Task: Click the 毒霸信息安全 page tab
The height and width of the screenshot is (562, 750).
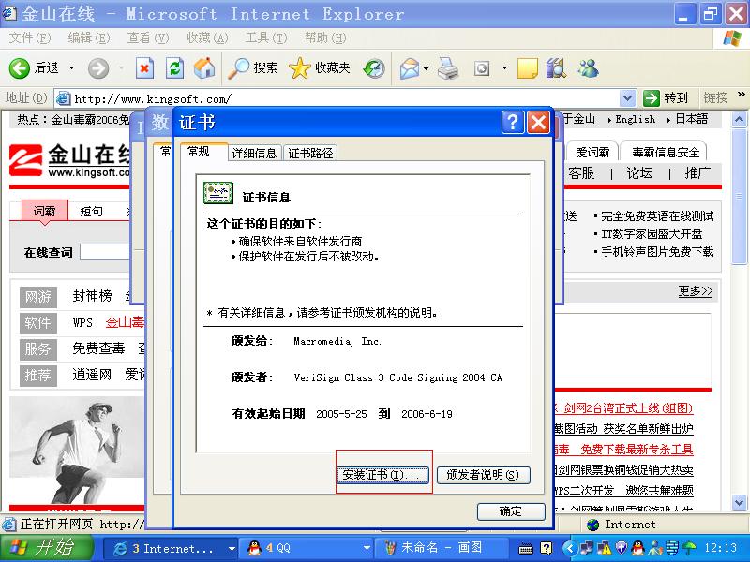Action: coord(666,152)
